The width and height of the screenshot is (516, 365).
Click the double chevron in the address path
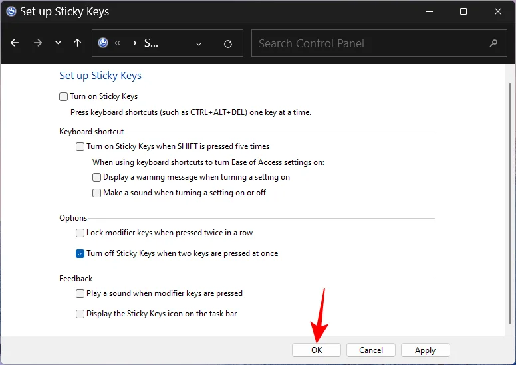pos(117,43)
